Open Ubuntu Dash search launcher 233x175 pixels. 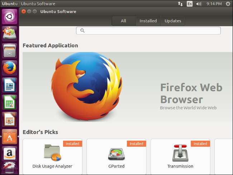[9, 17]
